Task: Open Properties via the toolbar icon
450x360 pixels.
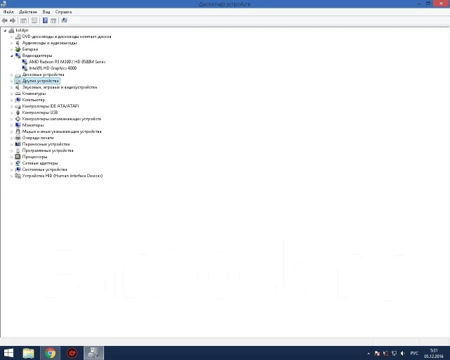Action: click(x=34, y=20)
